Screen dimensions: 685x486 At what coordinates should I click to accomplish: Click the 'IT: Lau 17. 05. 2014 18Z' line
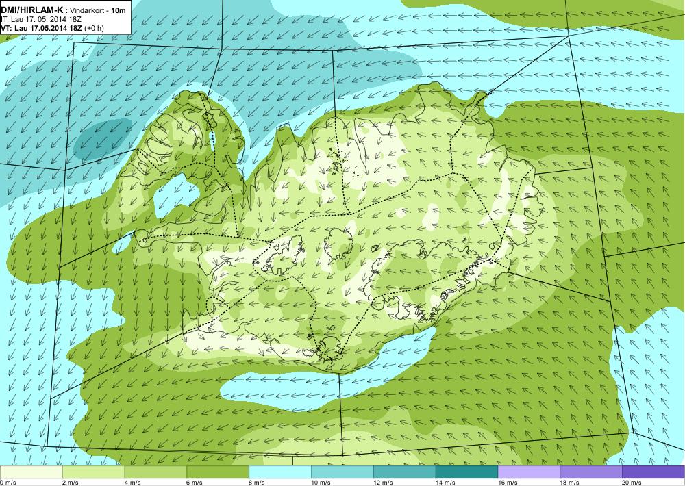point(41,20)
